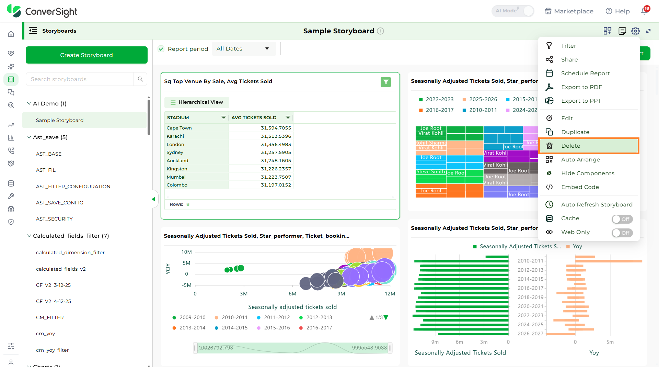This screenshot has width=659, height=371.
Task: Collapse the sidebar panel with green arrow
Action: 154,199
